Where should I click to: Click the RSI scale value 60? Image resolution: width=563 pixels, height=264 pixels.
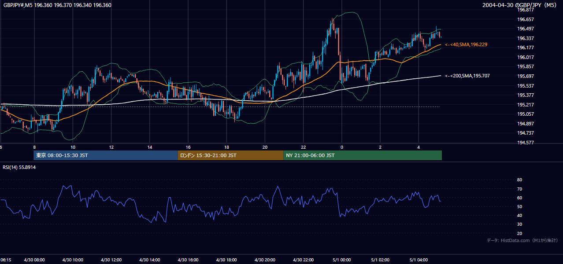coord(519,198)
